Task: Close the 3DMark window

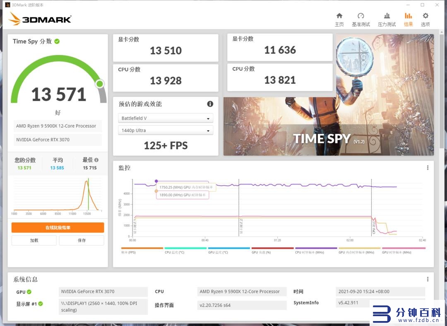Action: pyautogui.click(x=437, y=5)
